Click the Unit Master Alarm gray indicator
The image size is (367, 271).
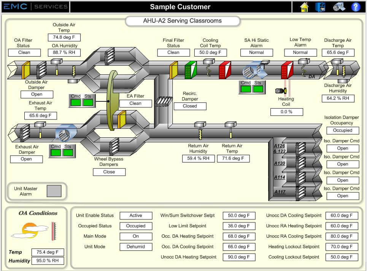point(54,191)
